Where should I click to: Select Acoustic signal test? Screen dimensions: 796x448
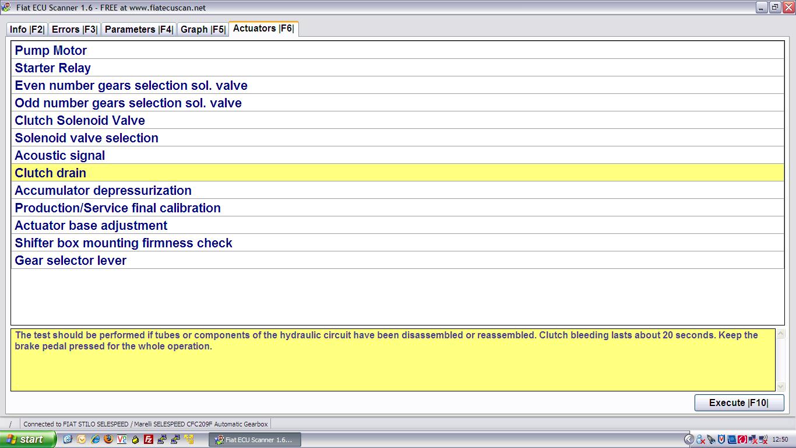pyautogui.click(x=397, y=155)
